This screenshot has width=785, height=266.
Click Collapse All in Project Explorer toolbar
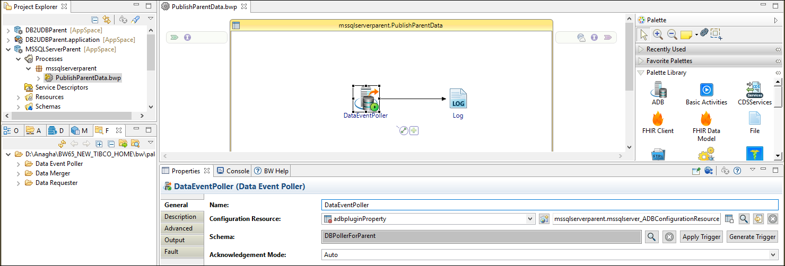coord(95,20)
